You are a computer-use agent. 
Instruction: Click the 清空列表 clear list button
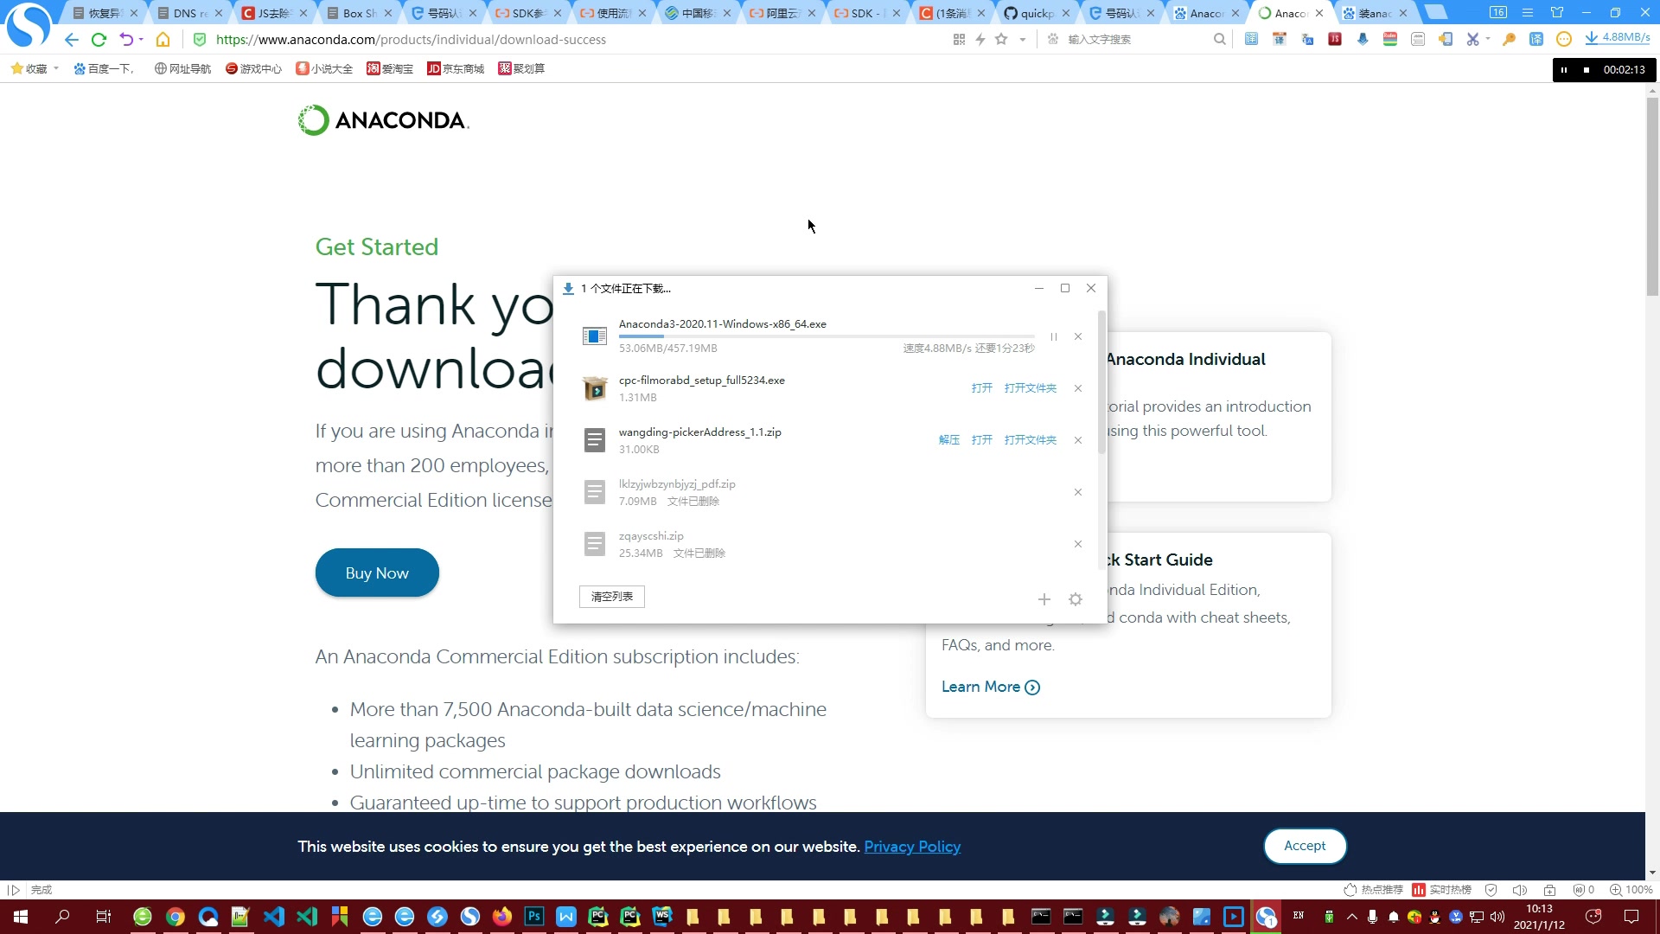pyautogui.click(x=612, y=597)
